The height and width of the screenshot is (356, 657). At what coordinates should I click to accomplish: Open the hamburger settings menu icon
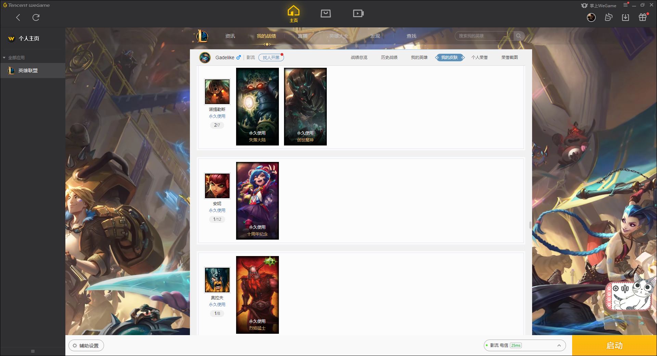click(x=626, y=5)
